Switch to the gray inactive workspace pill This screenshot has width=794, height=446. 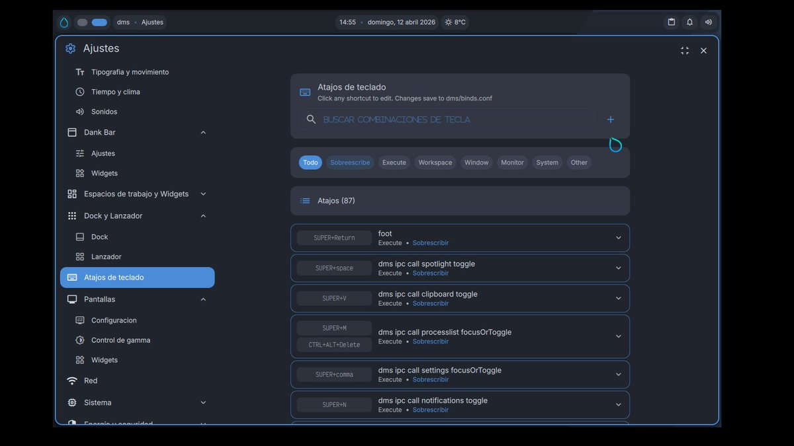(82, 22)
